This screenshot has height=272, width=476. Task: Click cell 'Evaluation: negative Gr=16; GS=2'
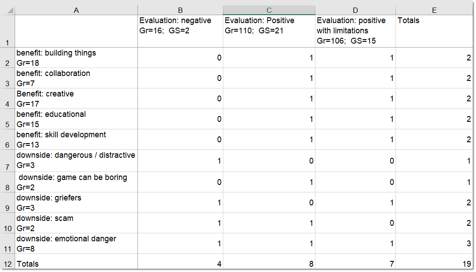180,31
